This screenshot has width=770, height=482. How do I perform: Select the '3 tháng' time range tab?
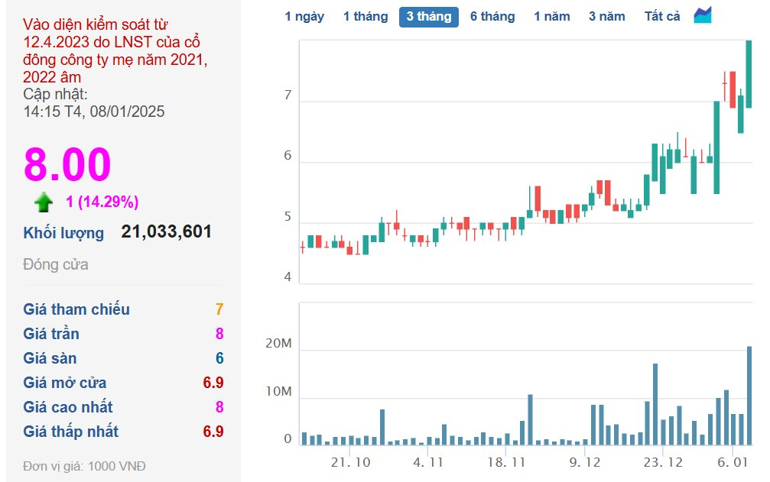(x=429, y=17)
